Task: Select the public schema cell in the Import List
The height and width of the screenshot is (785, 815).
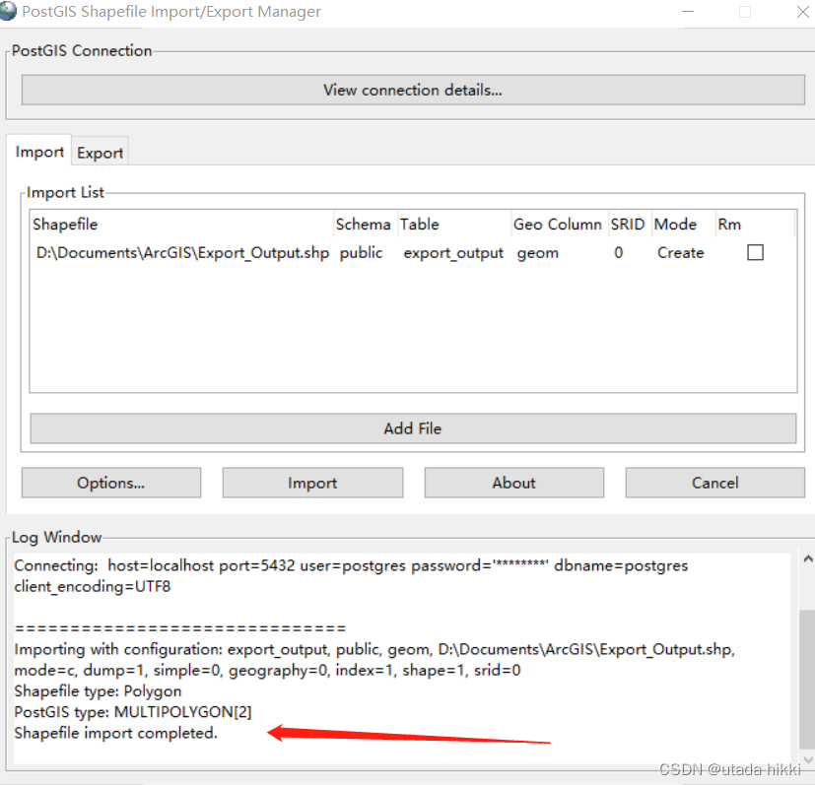Action: pos(362,252)
